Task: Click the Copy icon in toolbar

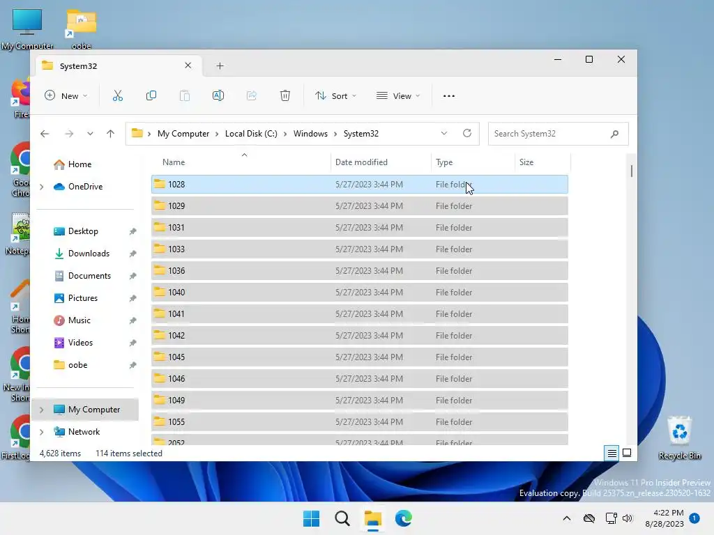Action: coord(151,95)
